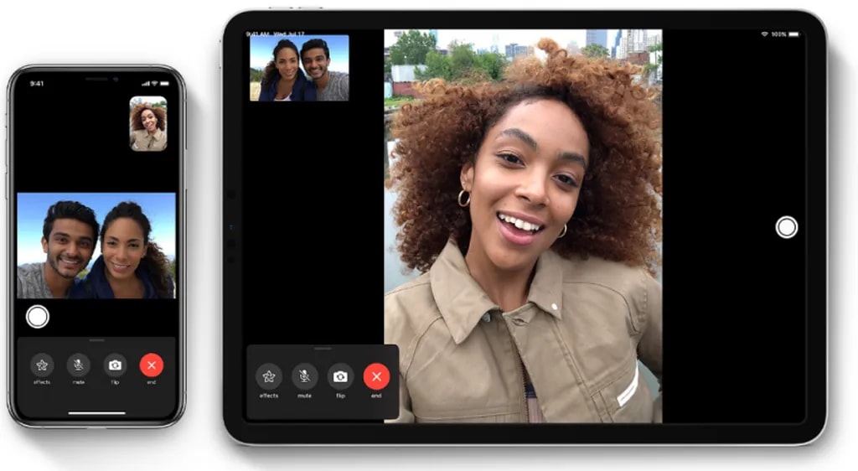This screenshot has height=471, width=858.
Task: Select the iPad picture-in-picture couple thumbnail
Action: point(299,68)
